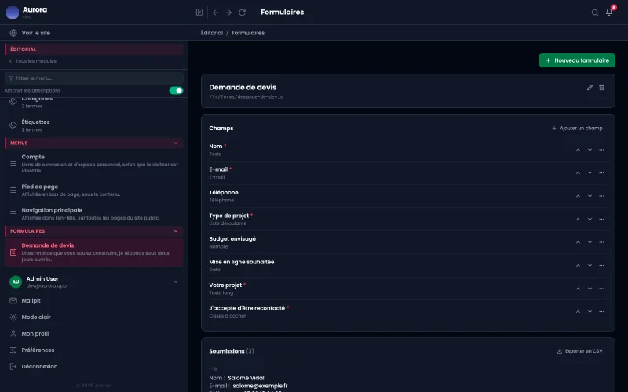Click Ajouter un champ

[577, 128]
